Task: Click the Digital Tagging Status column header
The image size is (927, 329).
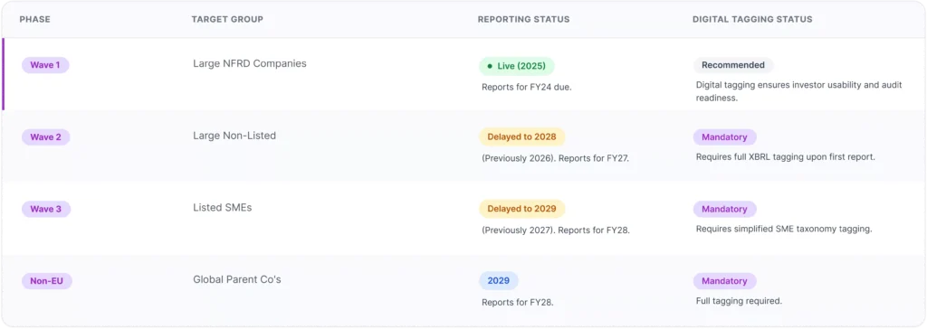Action: tap(752, 20)
